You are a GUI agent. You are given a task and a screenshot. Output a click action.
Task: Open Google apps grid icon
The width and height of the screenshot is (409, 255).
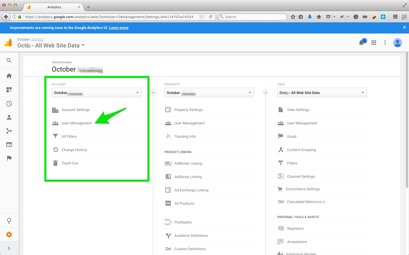pos(374,43)
